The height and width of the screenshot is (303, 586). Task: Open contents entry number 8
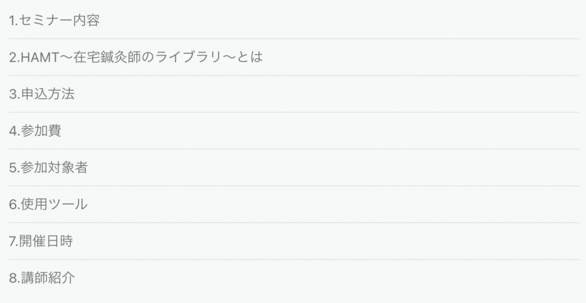(x=41, y=278)
